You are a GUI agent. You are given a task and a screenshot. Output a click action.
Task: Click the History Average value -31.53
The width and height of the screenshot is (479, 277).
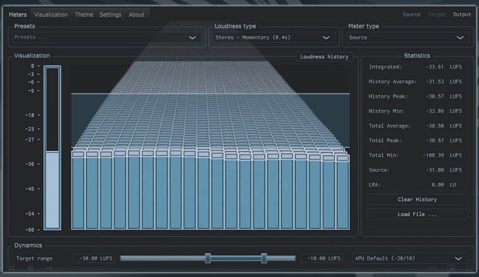434,81
